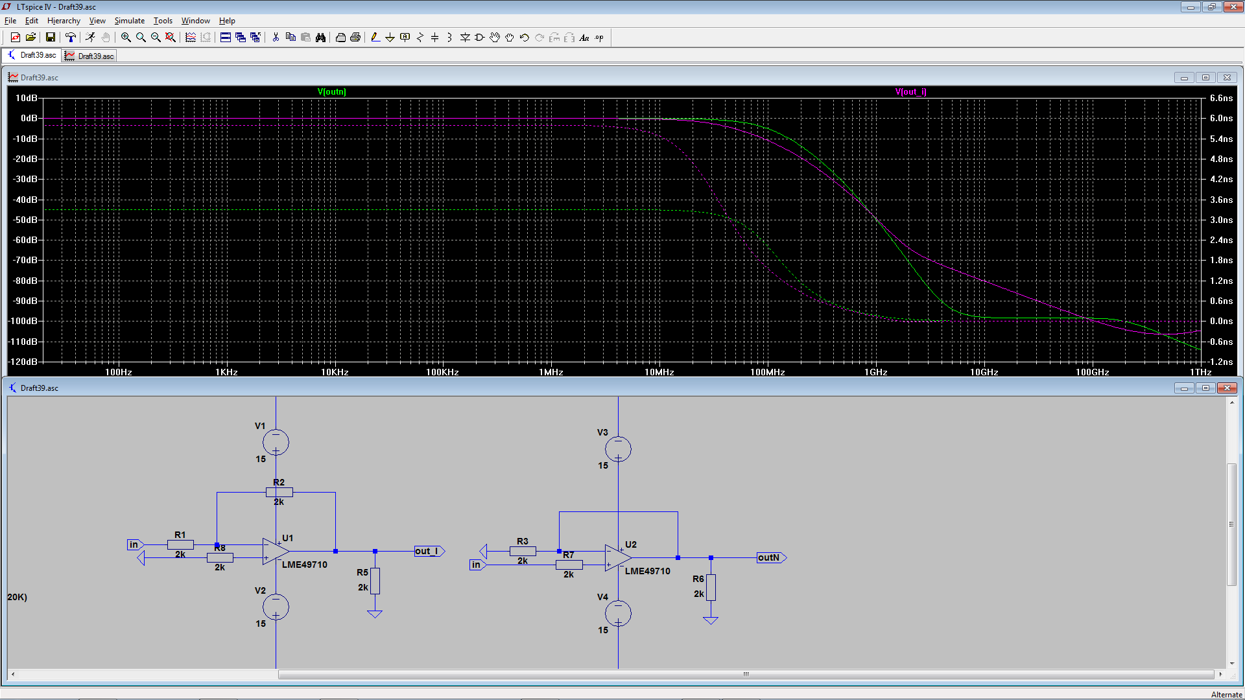Open the Hierarchy menu
Image resolution: width=1245 pixels, height=700 pixels.
pyautogui.click(x=64, y=21)
